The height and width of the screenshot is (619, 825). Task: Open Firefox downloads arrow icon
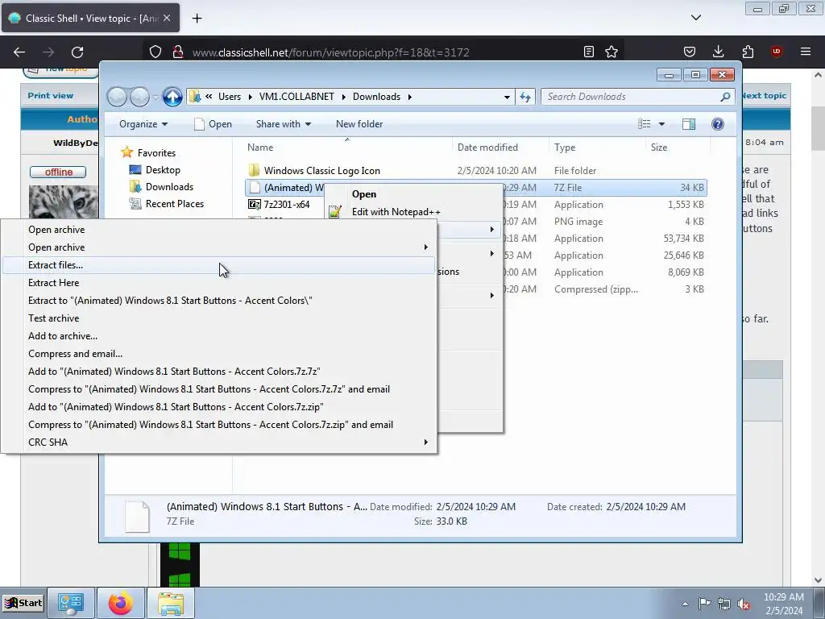[718, 52]
